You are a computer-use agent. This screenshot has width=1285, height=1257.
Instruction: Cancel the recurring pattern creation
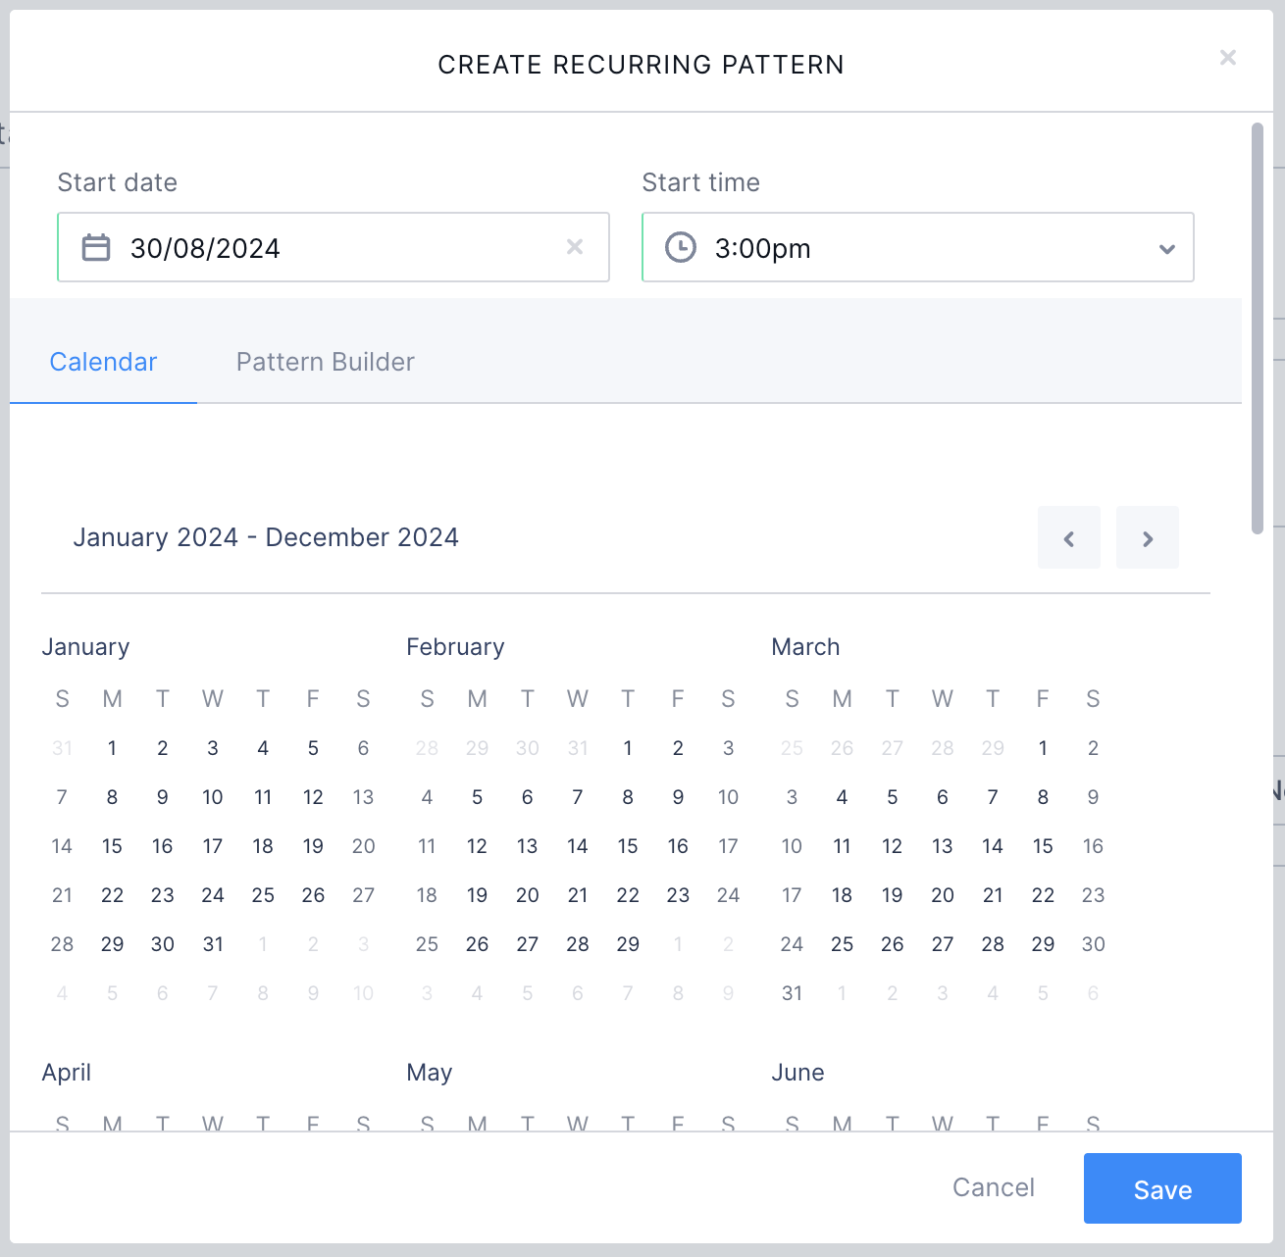click(993, 1187)
